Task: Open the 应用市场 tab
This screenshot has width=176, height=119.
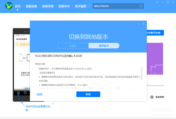Action: tap(48, 6)
